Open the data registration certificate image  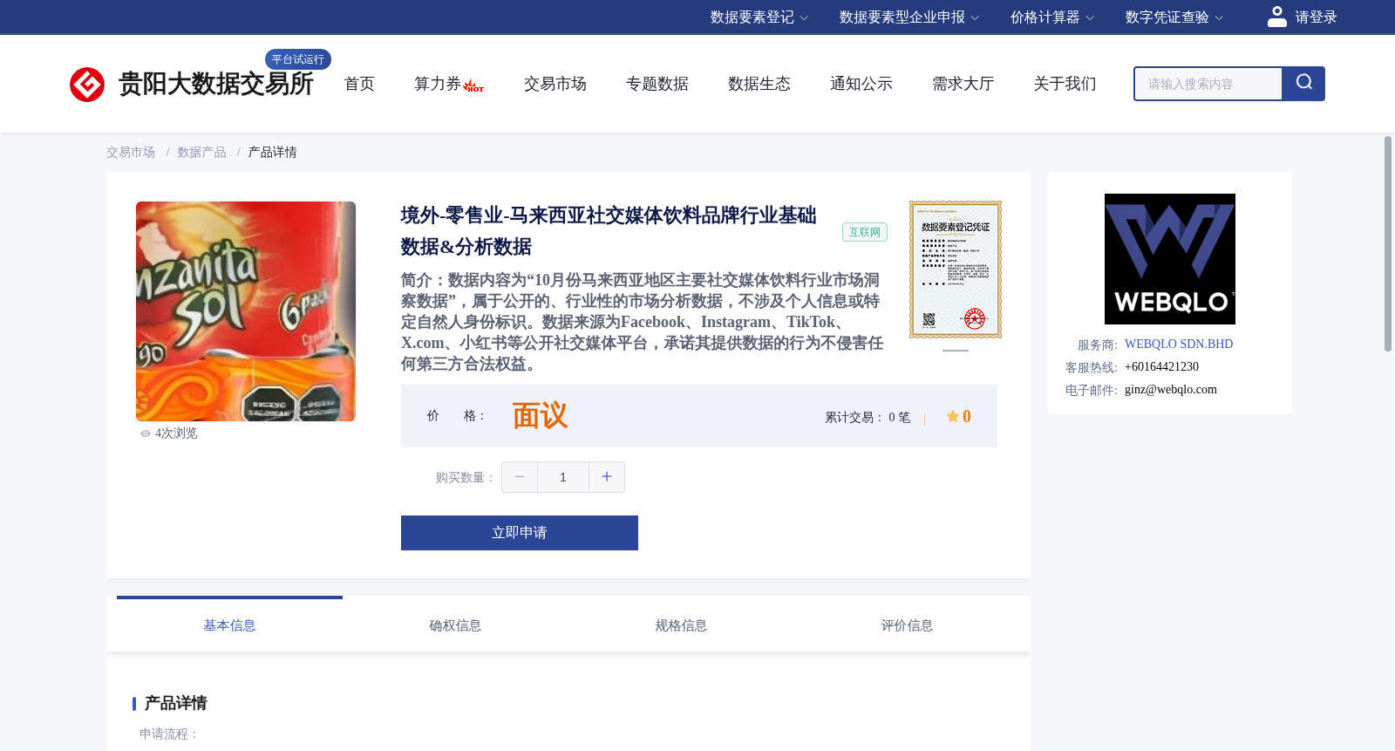click(x=956, y=270)
